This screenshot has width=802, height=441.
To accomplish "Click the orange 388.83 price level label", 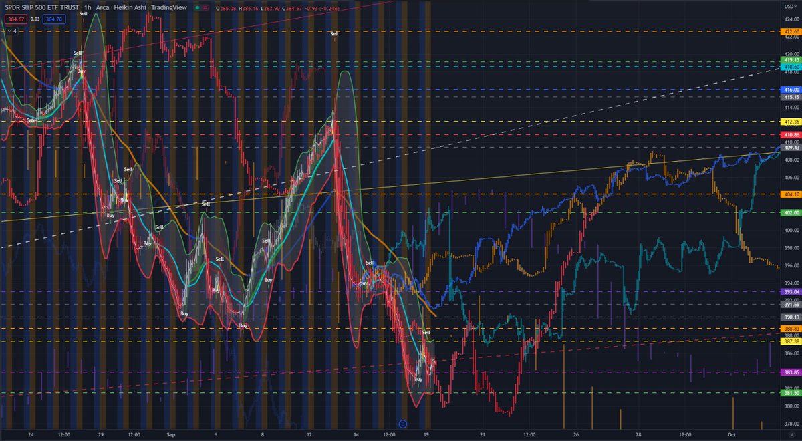I will (791, 329).
